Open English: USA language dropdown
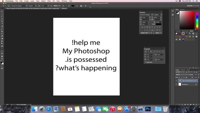Screen dimensions: 200x113 coord(146,33)
